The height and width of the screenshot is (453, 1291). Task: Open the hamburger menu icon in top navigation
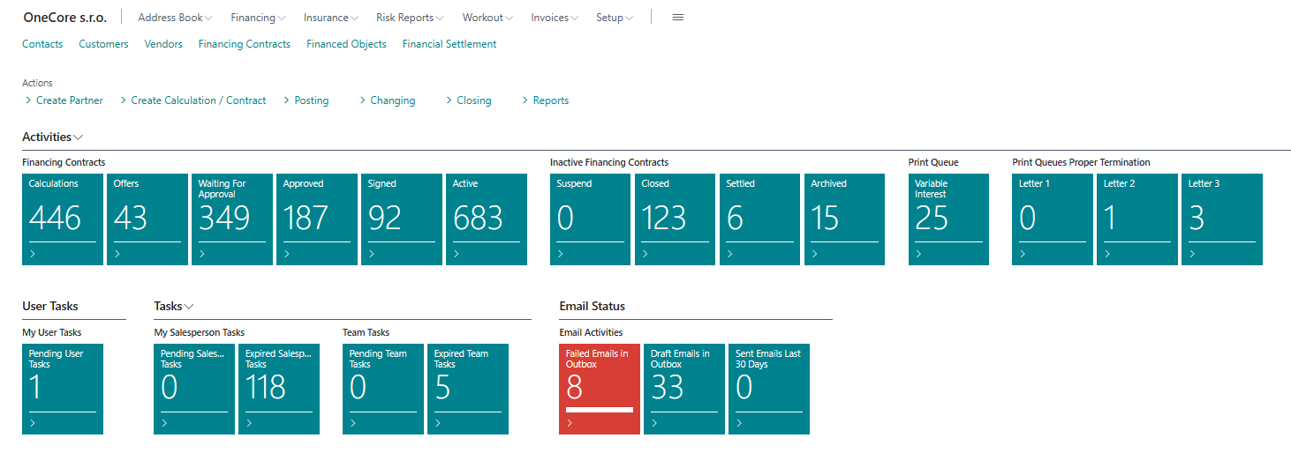[678, 18]
